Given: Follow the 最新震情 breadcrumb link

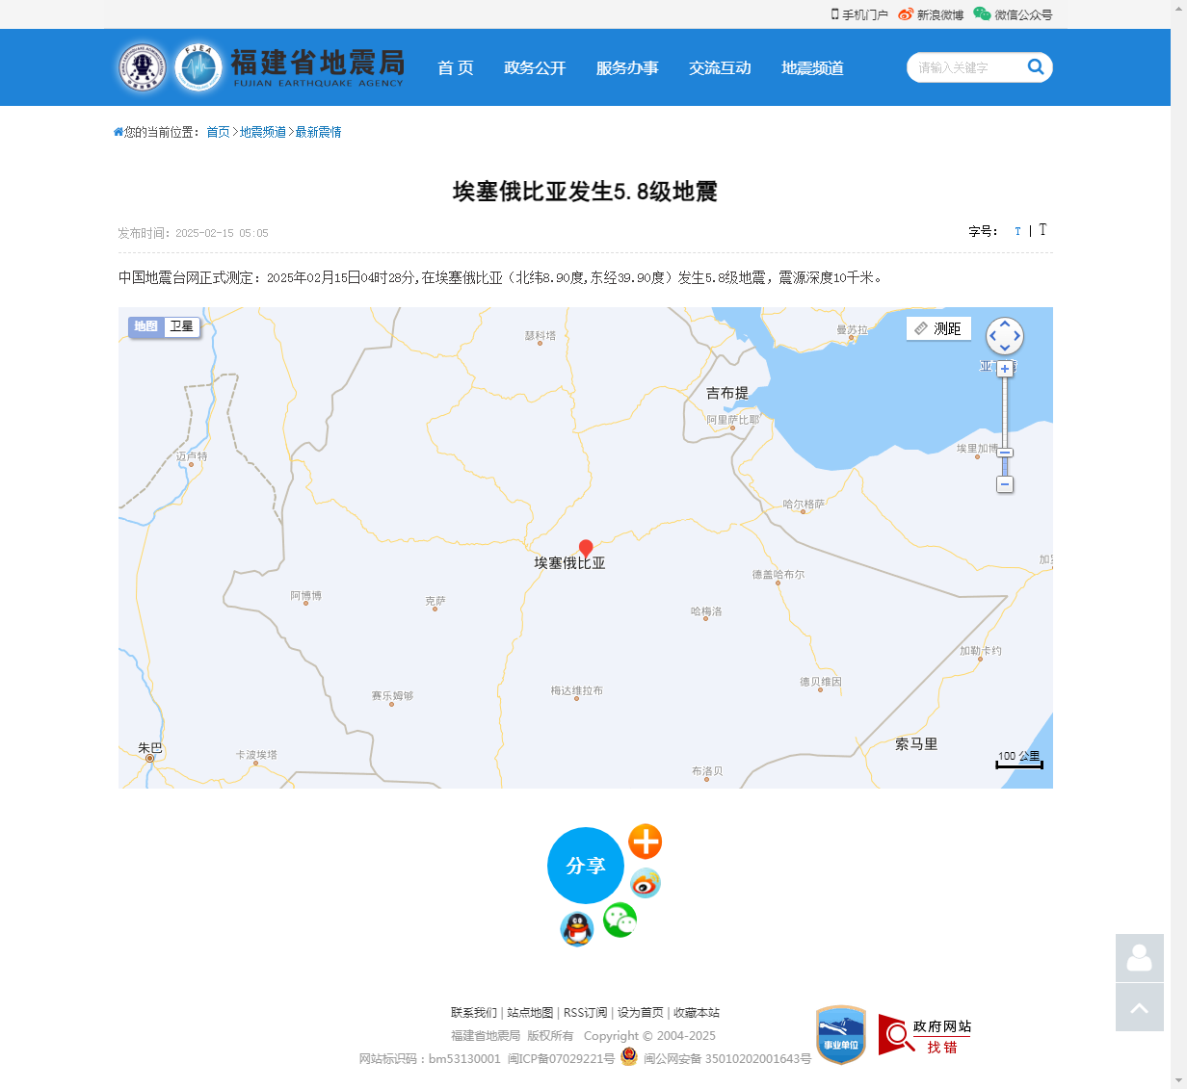Looking at the screenshot, I should click(319, 132).
